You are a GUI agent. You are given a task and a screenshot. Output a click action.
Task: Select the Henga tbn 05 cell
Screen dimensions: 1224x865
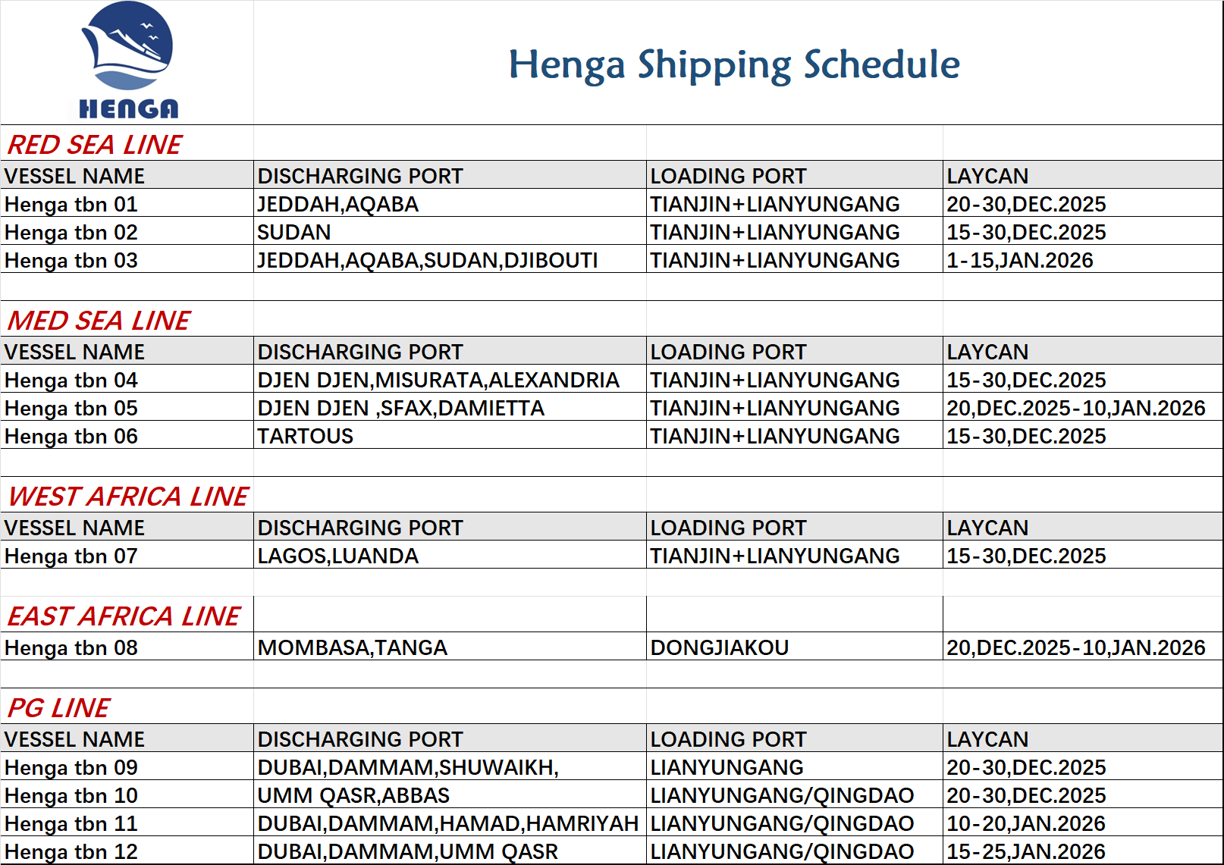[x=71, y=409]
